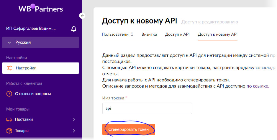Expand the Поставки submenu chevron

74,119
